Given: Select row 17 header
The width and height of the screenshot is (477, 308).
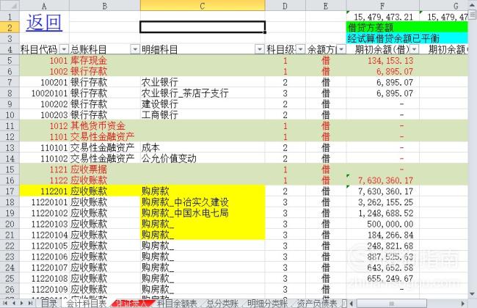Looking at the screenshot, I should [x=10, y=191].
